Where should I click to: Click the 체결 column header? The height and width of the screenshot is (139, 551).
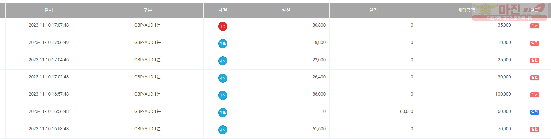tap(223, 10)
